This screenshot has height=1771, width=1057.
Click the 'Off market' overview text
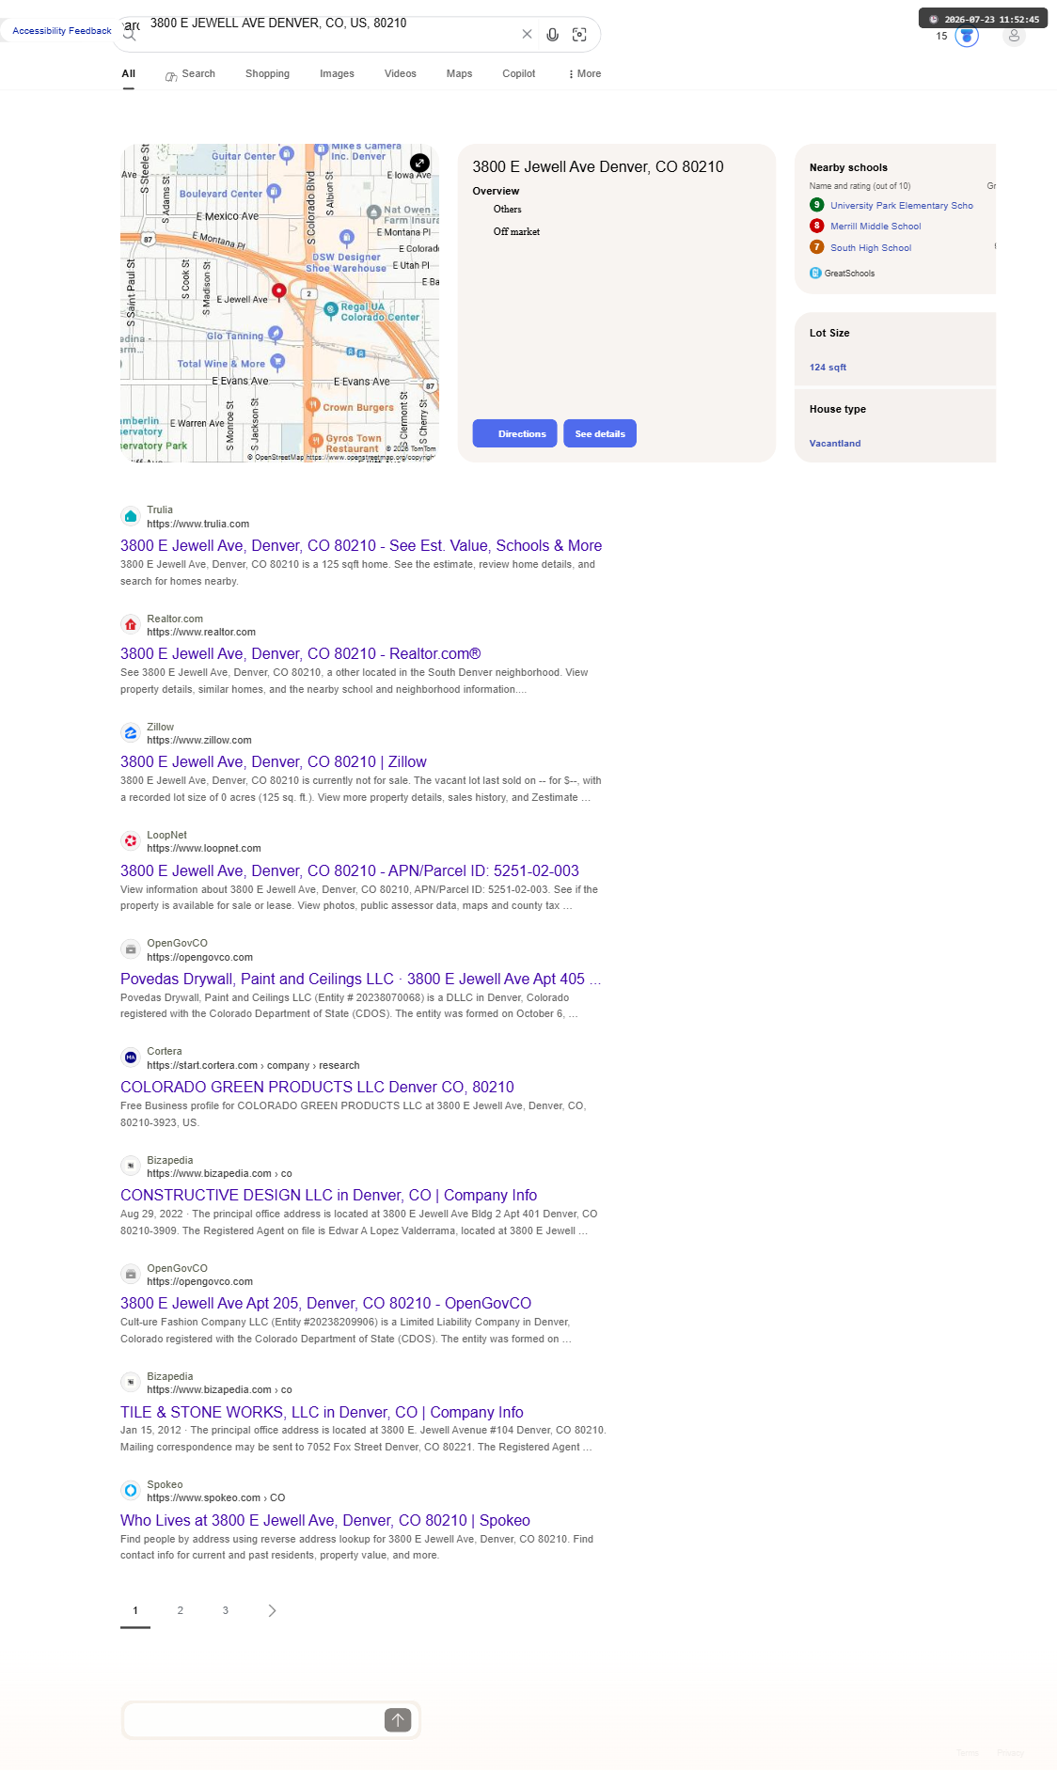tap(516, 232)
